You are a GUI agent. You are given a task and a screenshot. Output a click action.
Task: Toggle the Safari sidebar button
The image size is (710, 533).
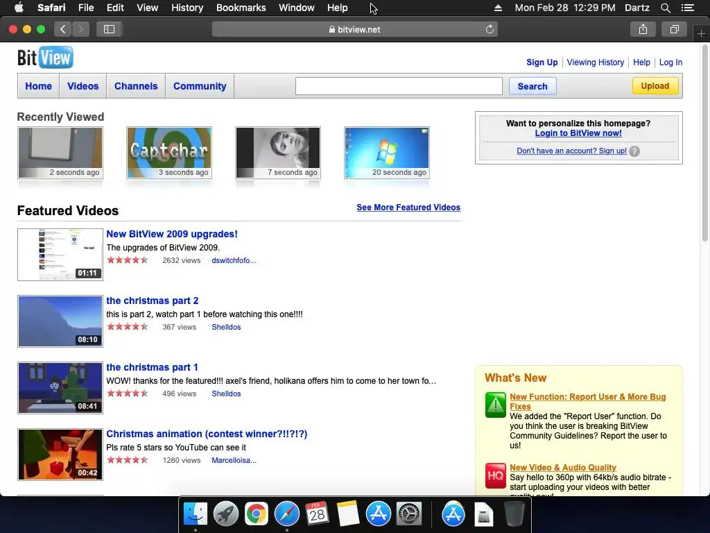(109, 29)
